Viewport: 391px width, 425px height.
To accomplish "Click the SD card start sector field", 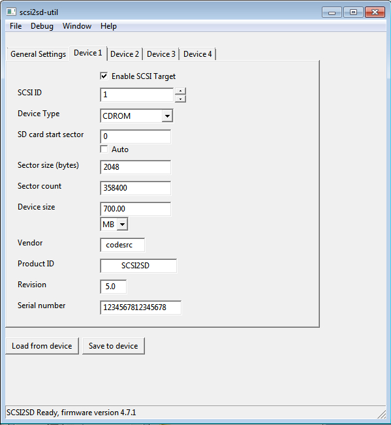I will pyautogui.click(x=136, y=136).
